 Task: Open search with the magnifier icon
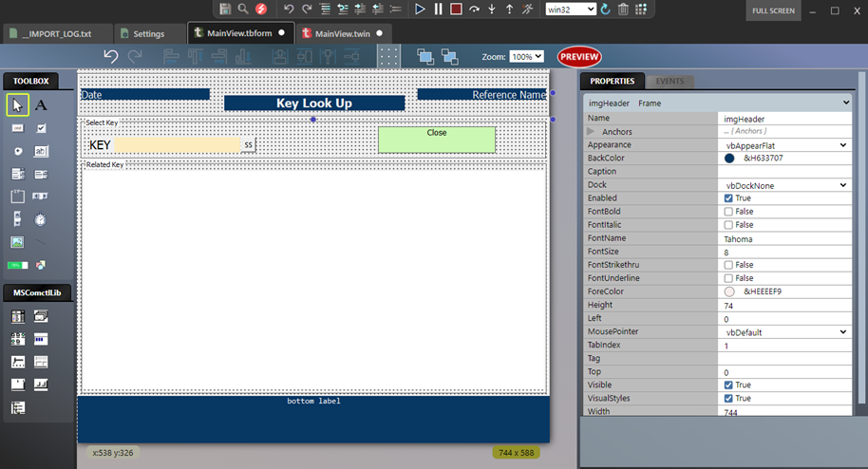242,9
